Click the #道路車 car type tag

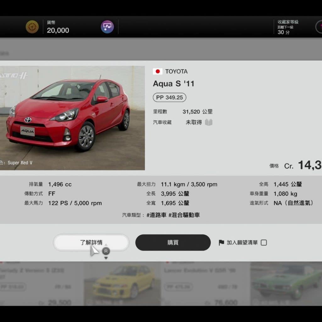click(156, 215)
